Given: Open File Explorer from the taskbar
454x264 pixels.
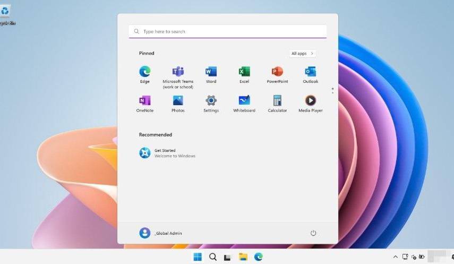Looking at the screenshot, I should pyautogui.click(x=243, y=257).
